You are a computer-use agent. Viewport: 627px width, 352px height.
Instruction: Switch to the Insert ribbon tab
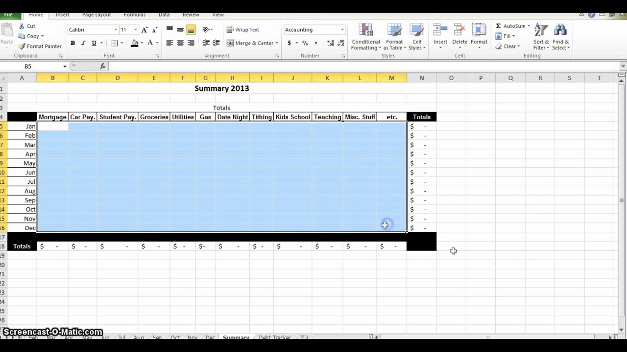tap(62, 15)
